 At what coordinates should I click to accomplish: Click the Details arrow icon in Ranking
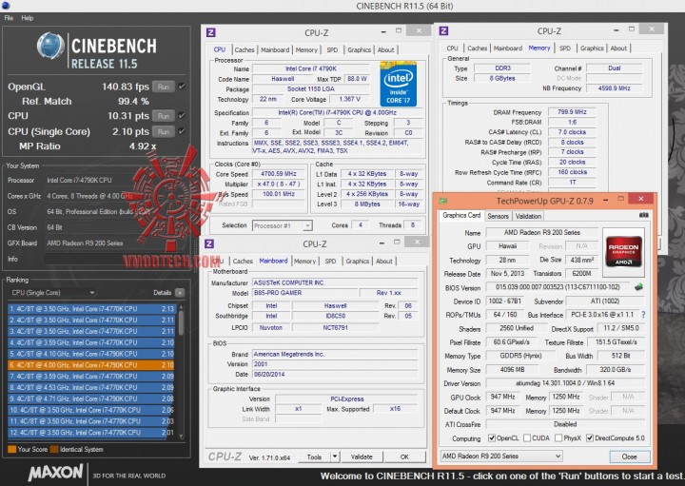(180, 293)
